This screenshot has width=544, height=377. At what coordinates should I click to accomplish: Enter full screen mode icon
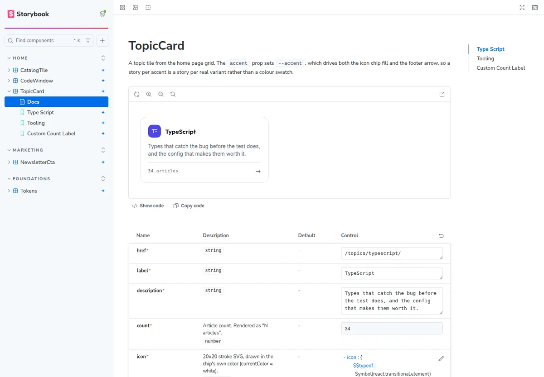click(522, 8)
